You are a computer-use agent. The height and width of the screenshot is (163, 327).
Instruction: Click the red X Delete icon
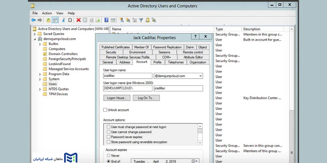tap(78, 20)
